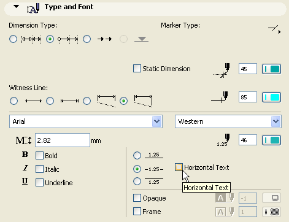
Task: Open the pen color swatch next to 45
Action: [272, 69]
